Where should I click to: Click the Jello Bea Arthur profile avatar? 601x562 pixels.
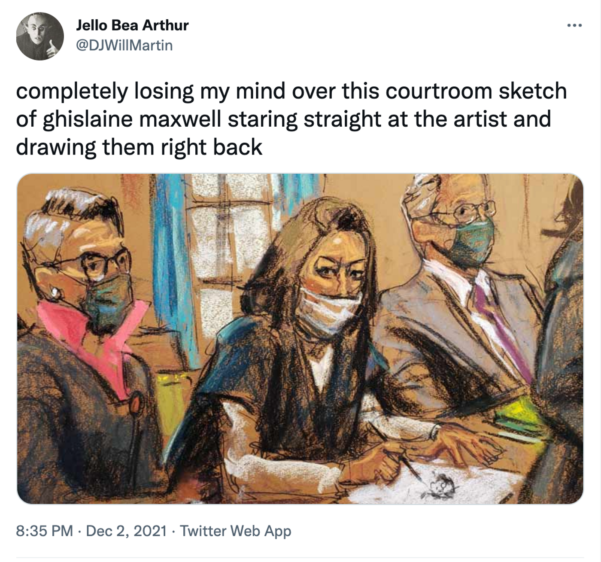tap(40, 36)
